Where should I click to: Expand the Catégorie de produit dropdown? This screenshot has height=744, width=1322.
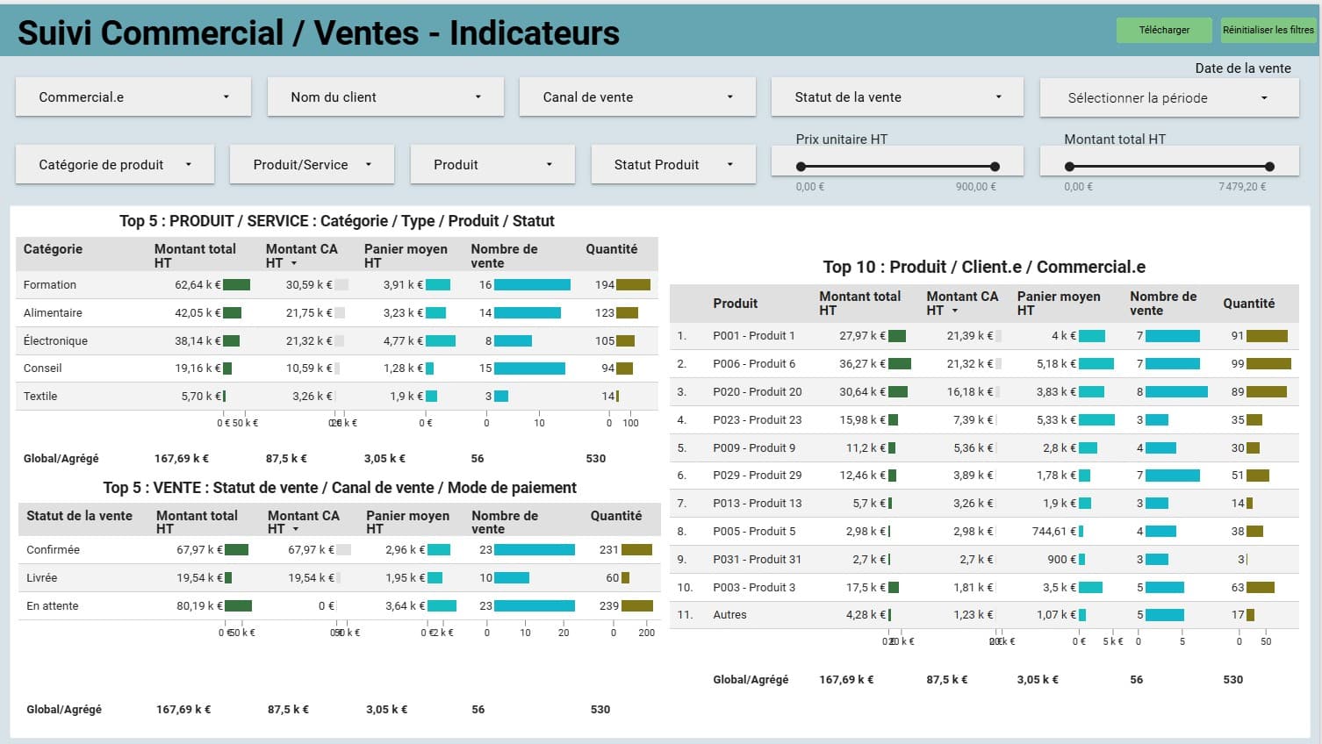(115, 165)
